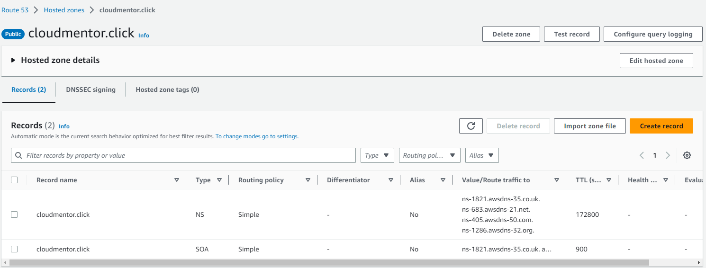Image resolution: width=706 pixels, height=268 pixels.
Task: Sort by Type column arrow
Action: tap(219, 180)
